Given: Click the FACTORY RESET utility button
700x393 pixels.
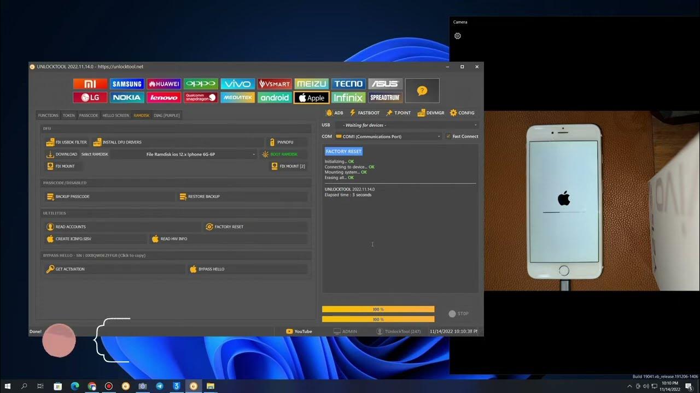Looking at the screenshot, I should [256, 227].
